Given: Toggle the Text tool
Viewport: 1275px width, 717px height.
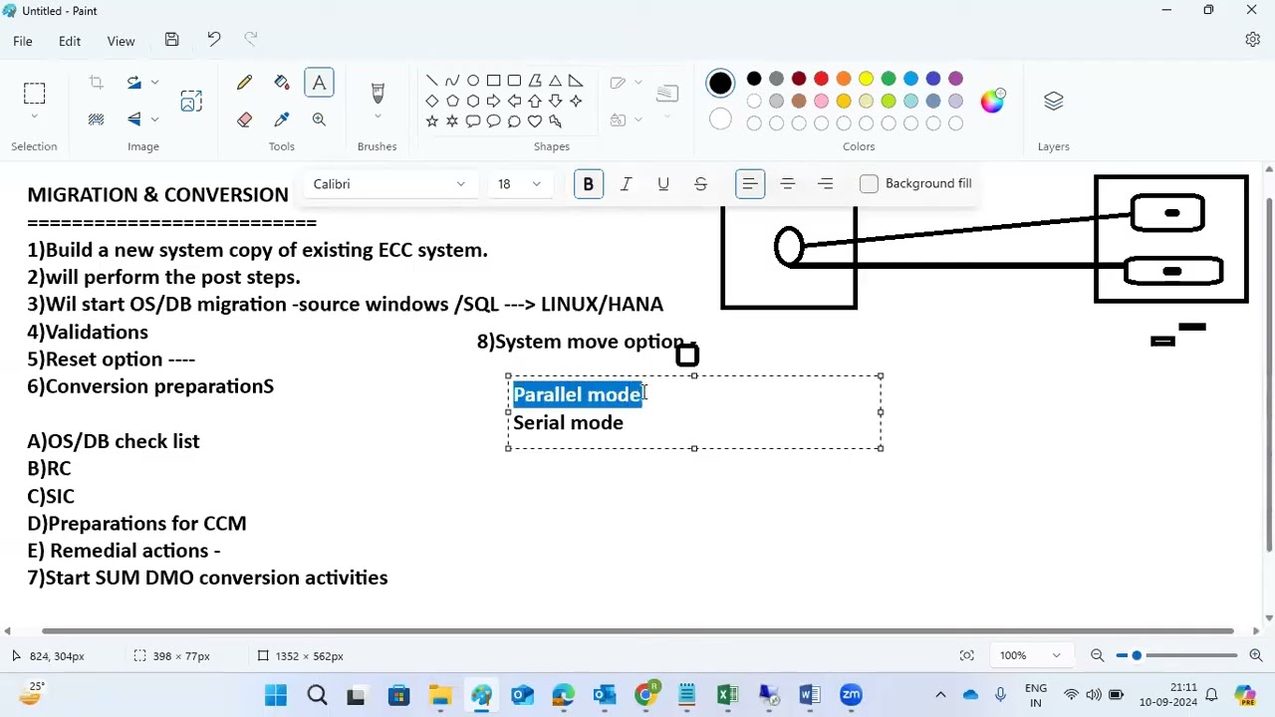Looking at the screenshot, I should click(319, 84).
